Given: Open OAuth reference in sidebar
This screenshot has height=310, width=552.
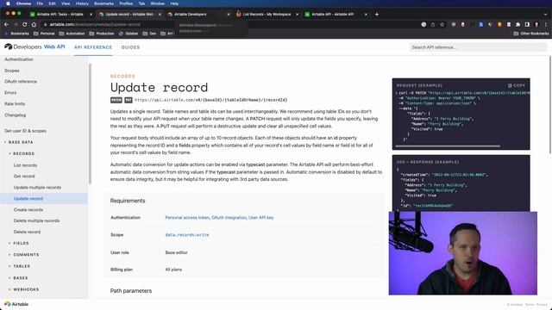Looking at the screenshot, I should (21, 82).
